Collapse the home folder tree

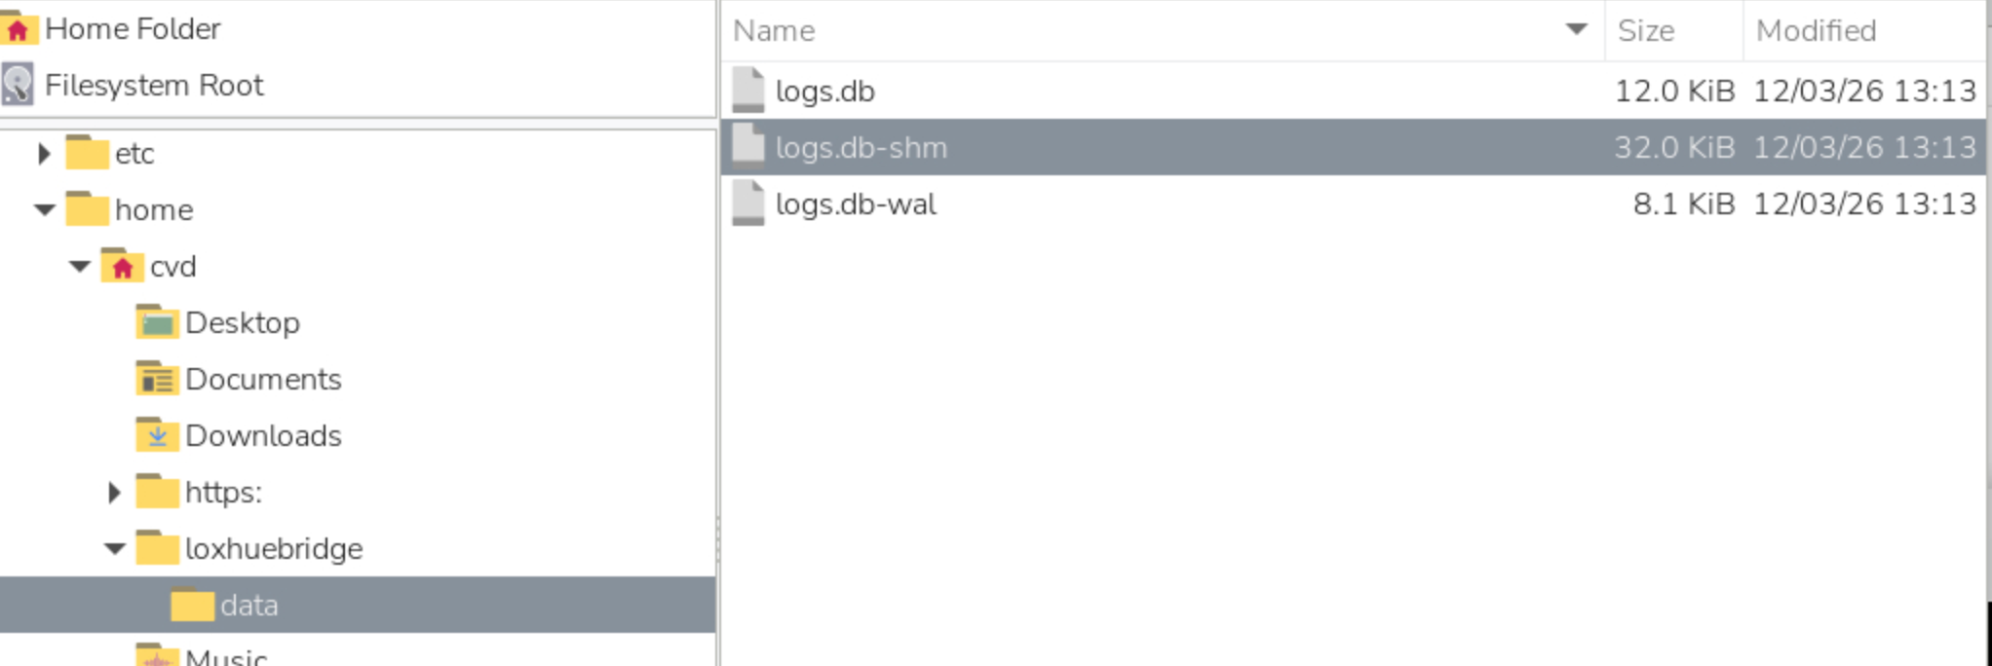pos(44,210)
